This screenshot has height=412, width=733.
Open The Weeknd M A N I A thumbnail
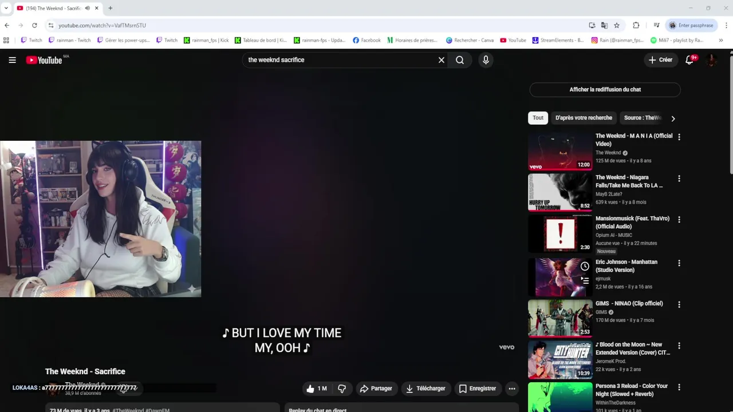[560, 152]
